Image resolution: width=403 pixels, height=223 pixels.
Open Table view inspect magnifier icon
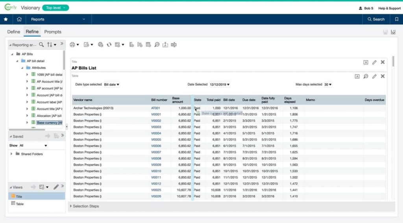point(366,76)
